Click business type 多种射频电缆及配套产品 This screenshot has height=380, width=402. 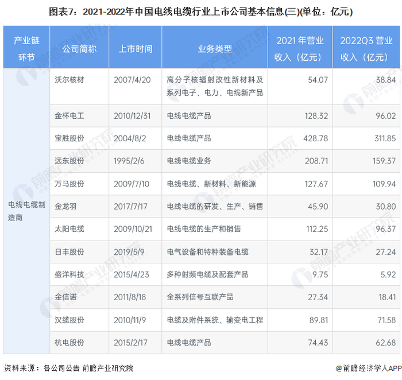tap(207, 274)
